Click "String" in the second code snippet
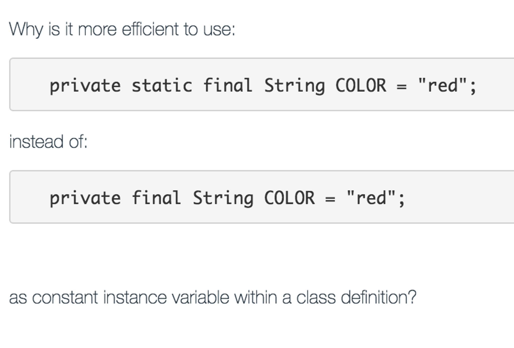 [223, 198]
